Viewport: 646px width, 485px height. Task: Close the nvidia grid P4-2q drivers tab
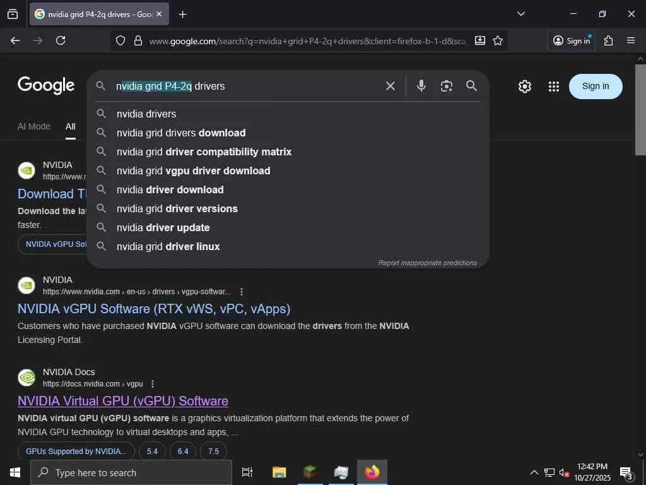(159, 14)
